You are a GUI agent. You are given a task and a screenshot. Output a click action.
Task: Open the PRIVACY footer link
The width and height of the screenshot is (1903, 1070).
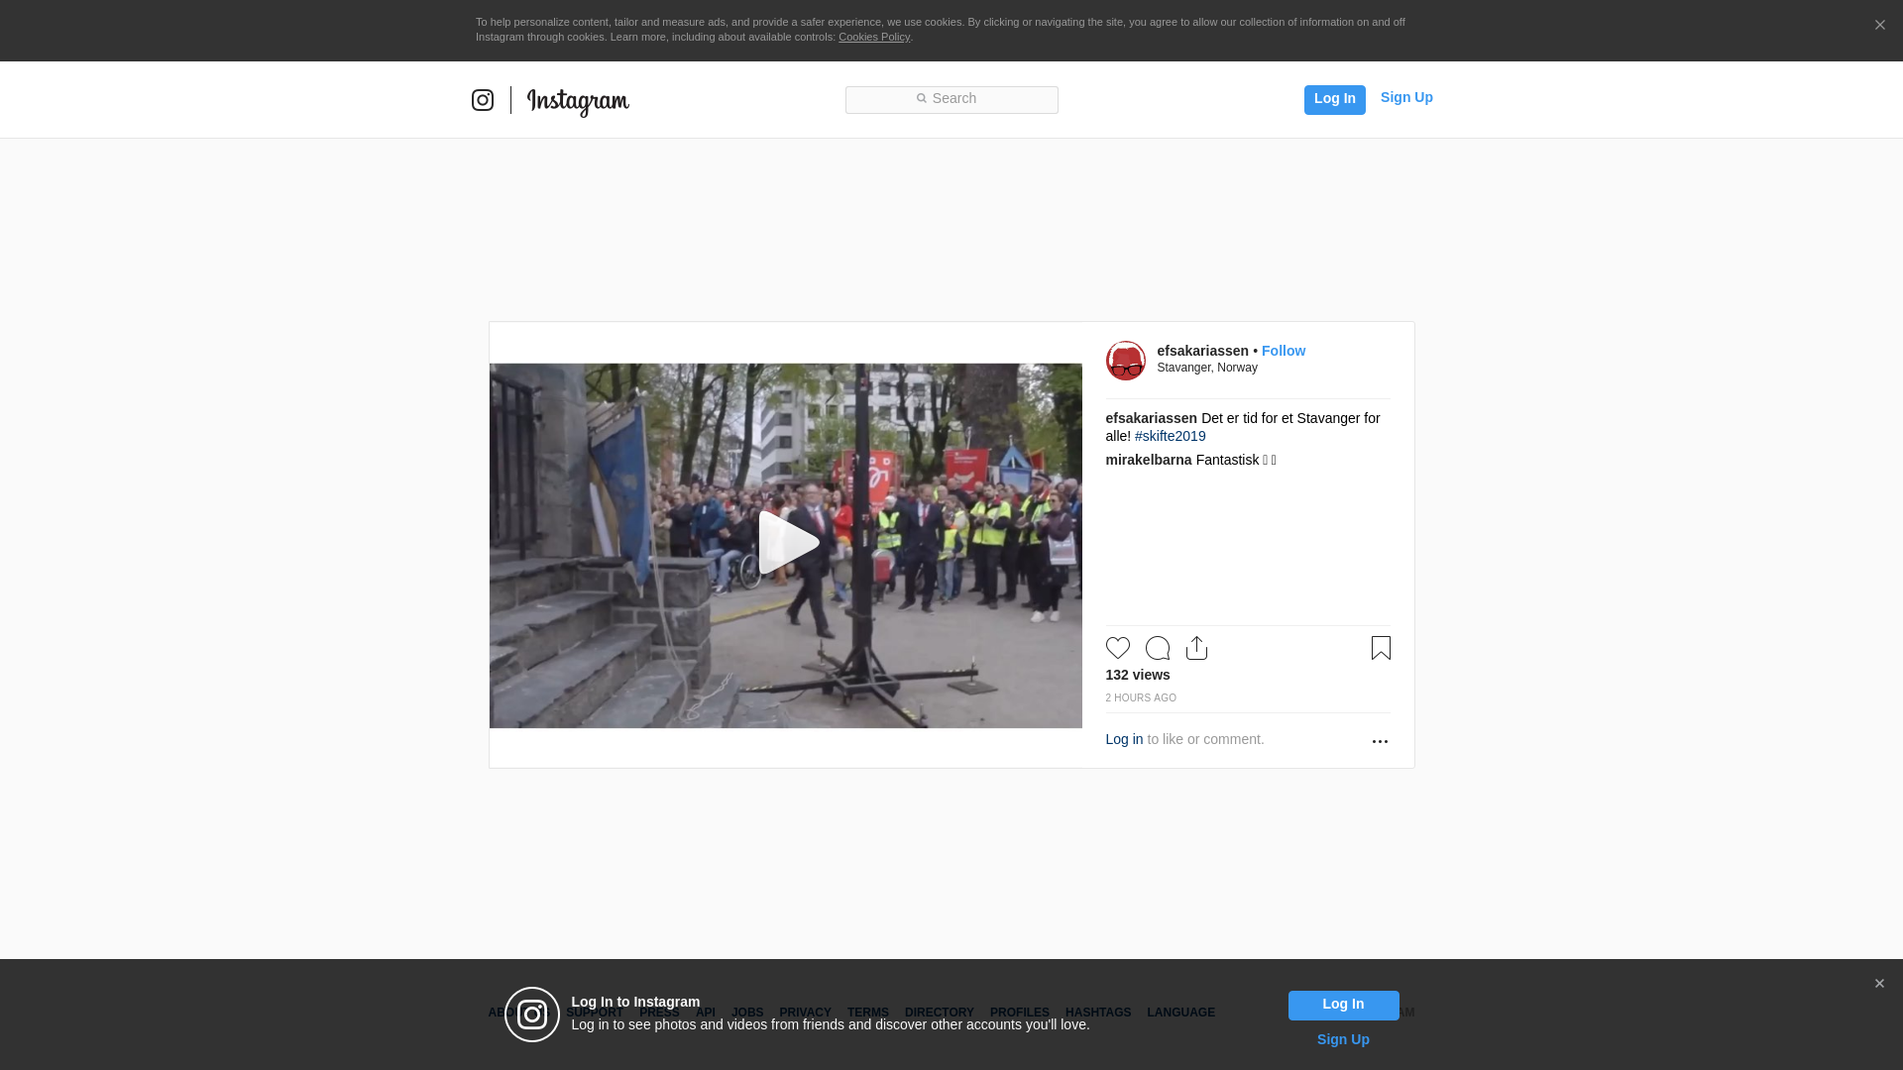(x=805, y=1013)
